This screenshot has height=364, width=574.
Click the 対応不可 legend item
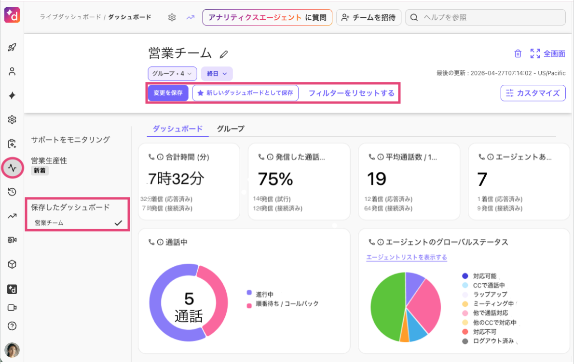coord(479,331)
